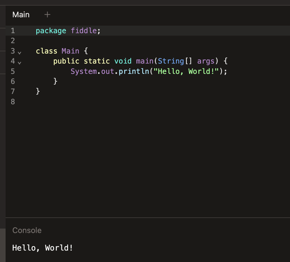Click the Console panel label

tap(27, 231)
